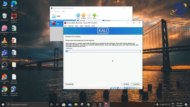Viewport: 190px width, 107px height.
Task: Open Microsoft Store from taskbar
Action: pos(64,104)
